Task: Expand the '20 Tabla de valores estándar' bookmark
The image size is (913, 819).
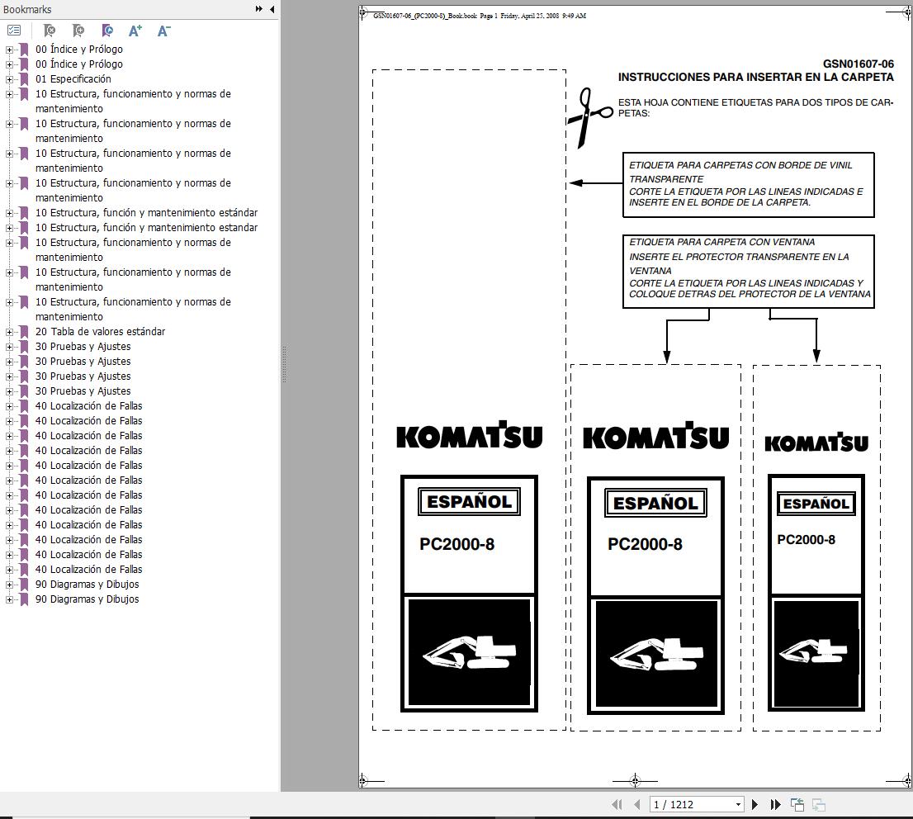Action: [x=9, y=332]
